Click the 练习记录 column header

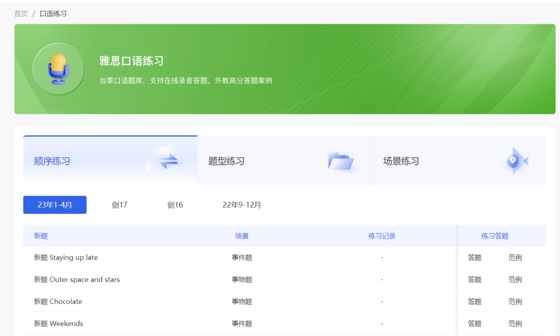382,236
